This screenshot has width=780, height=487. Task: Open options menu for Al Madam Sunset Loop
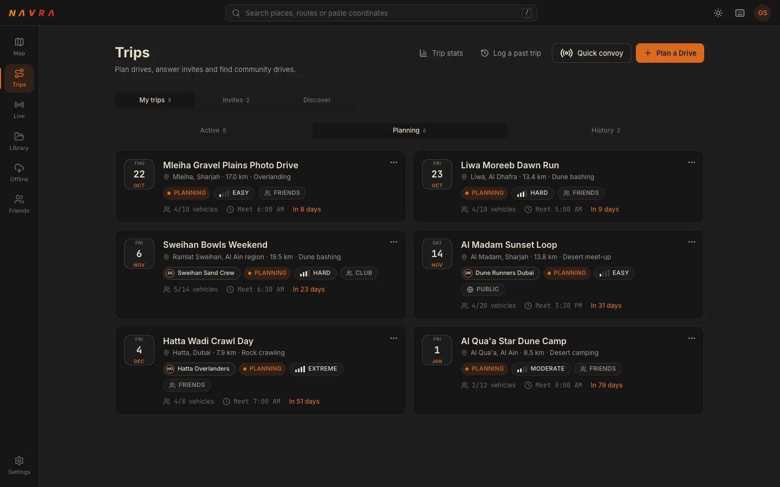coord(692,242)
